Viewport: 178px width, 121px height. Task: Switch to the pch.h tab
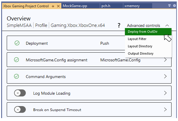click(112, 6)
